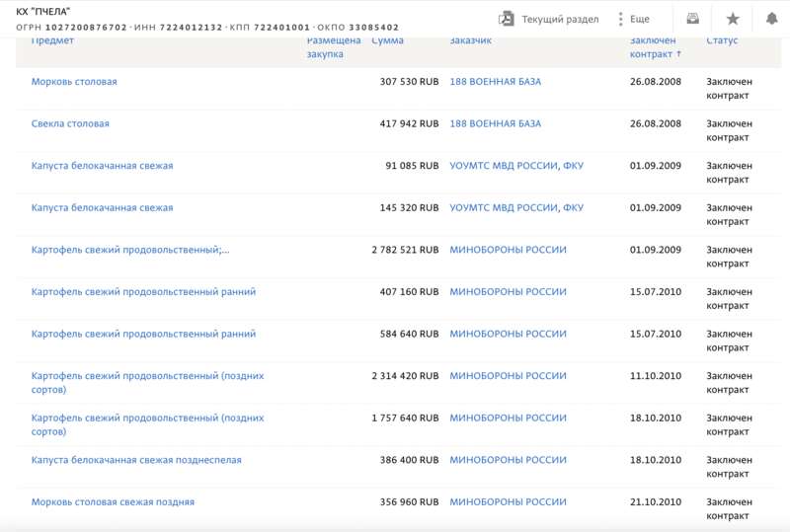Open '188 ВОЕННАЯ БАЗА' in Морковь row
The width and height of the screenshot is (790, 532).
pyautogui.click(x=496, y=82)
